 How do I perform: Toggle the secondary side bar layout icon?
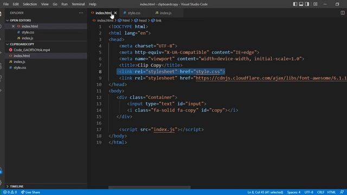[x=307, y=4]
